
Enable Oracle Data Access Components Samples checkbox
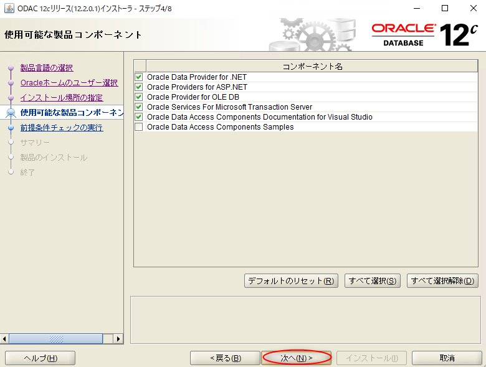click(139, 126)
